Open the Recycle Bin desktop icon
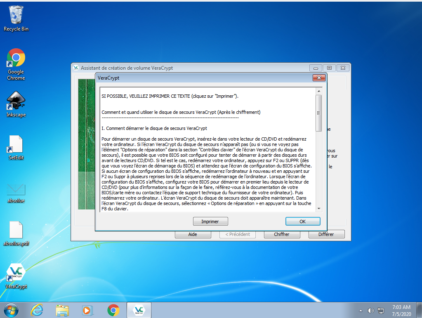 tap(16, 16)
